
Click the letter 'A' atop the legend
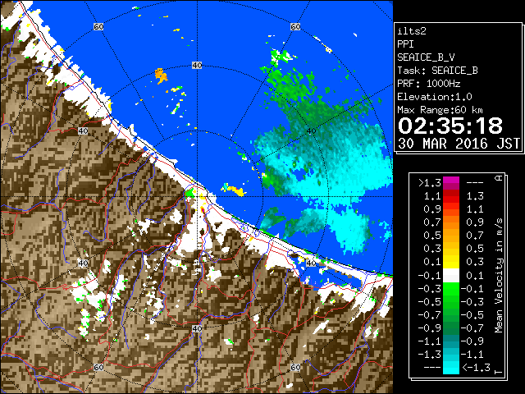coord(499,178)
